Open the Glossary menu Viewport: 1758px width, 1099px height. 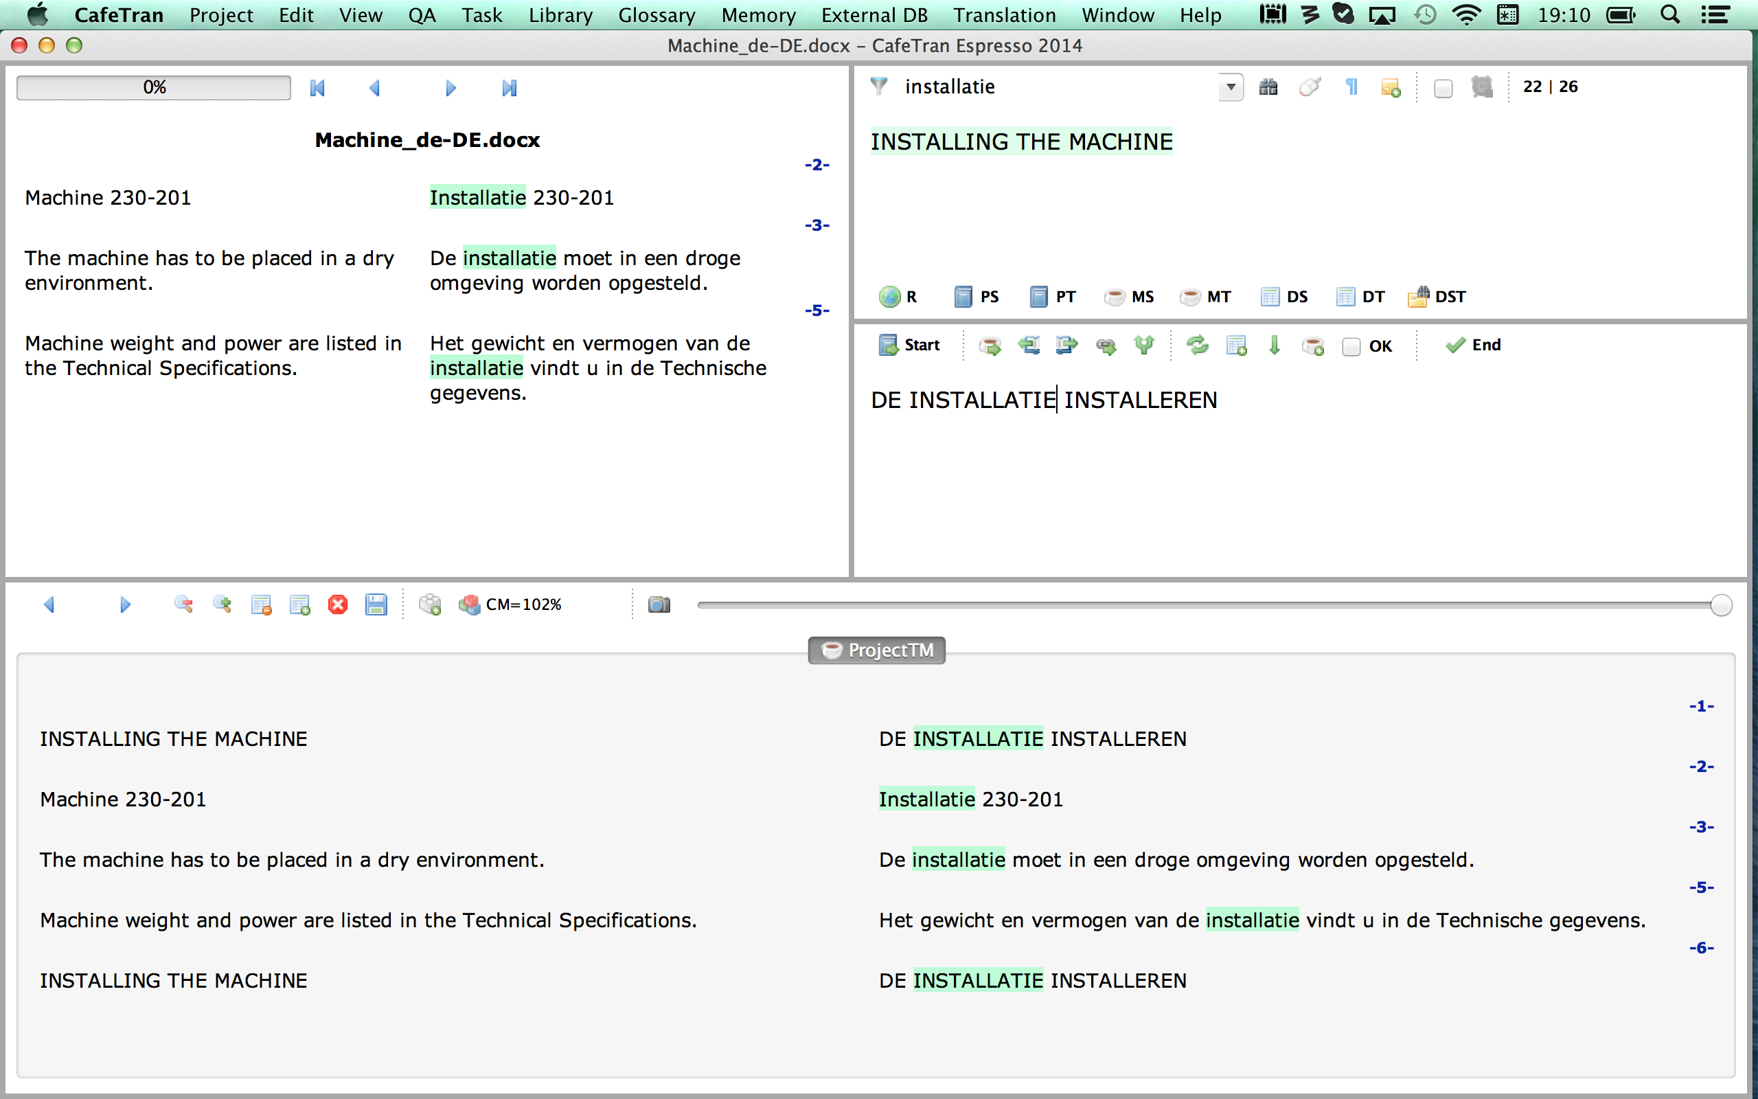[x=656, y=14]
